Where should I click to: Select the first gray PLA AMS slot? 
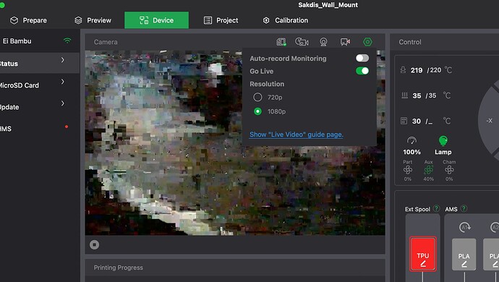(464, 255)
